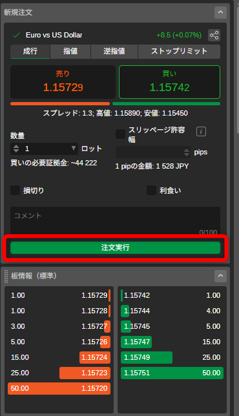Image resolution: width=239 pixels, height=416 pixels.
Task: Grab the 板情報 panel drag handle
Action: [x=6, y=276]
